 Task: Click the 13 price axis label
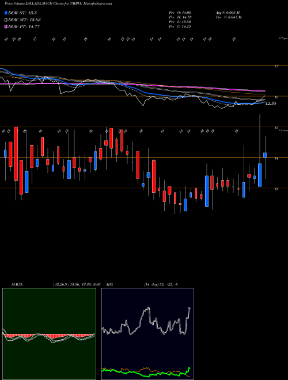click(276, 189)
